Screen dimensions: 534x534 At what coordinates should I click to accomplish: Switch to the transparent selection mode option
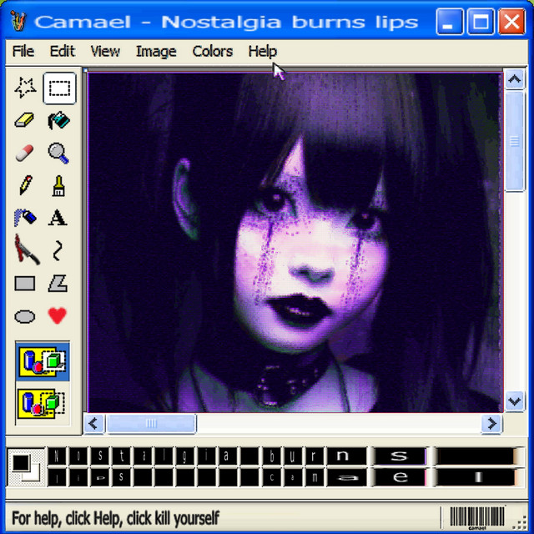43,403
